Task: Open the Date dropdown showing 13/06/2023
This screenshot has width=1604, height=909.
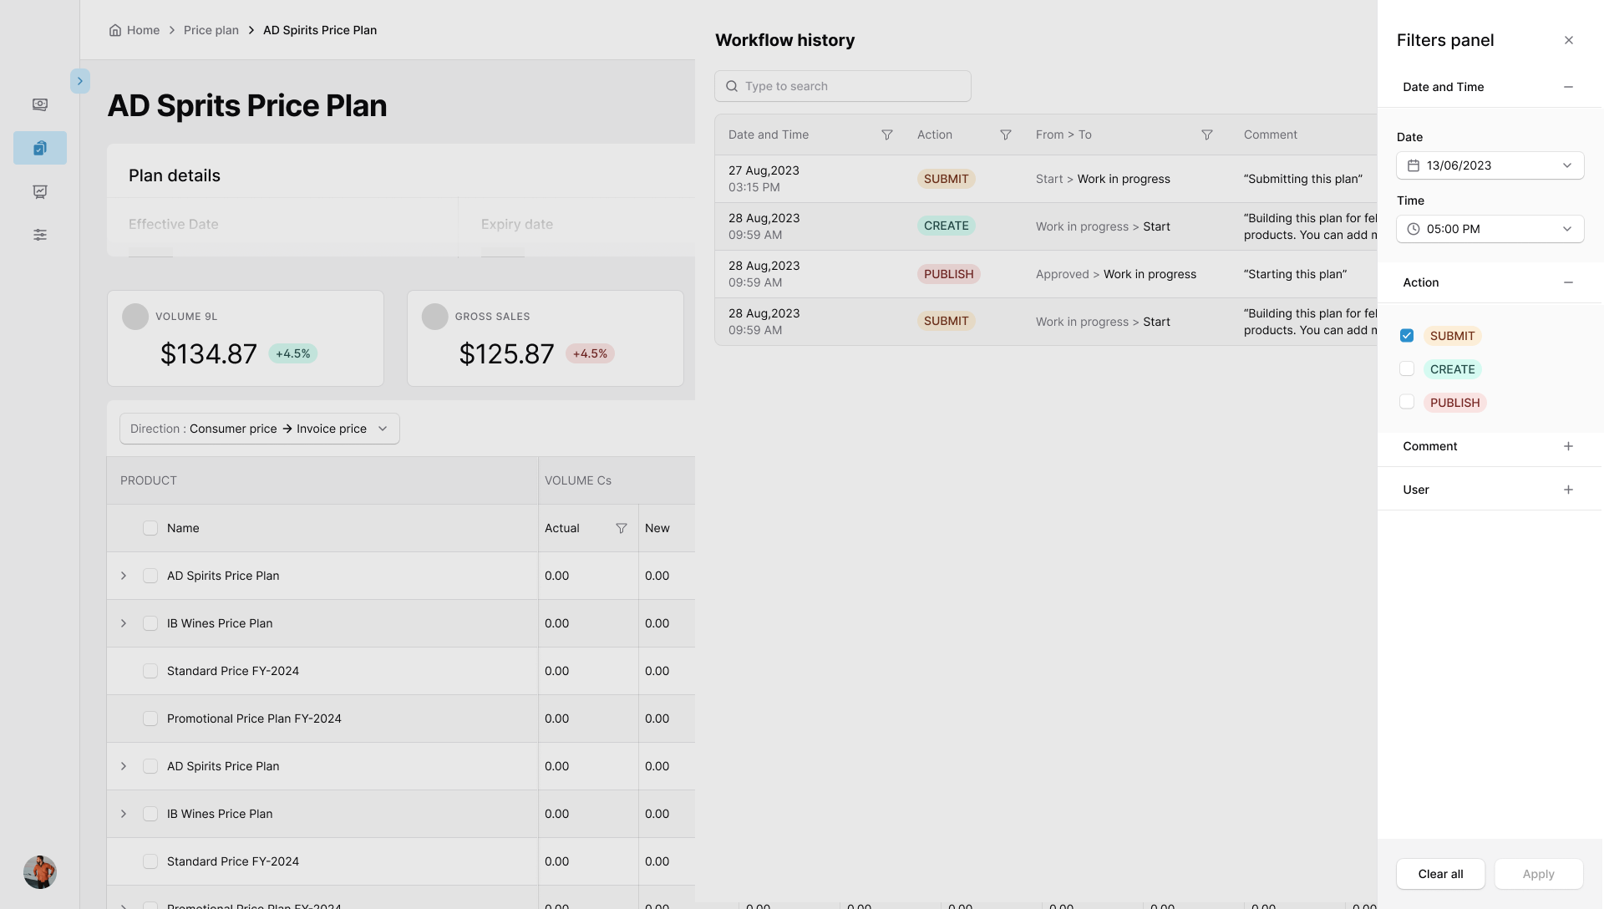Action: [1490, 165]
